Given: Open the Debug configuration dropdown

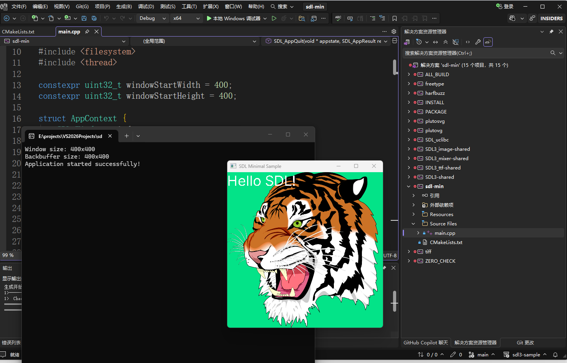Looking at the screenshot, I should (x=153, y=18).
